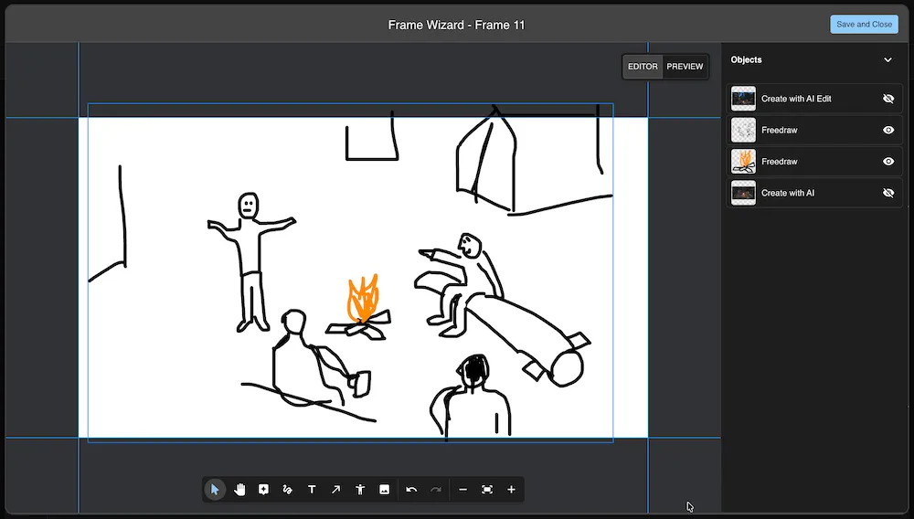
Task: Undo the last action
Action: [x=411, y=489]
